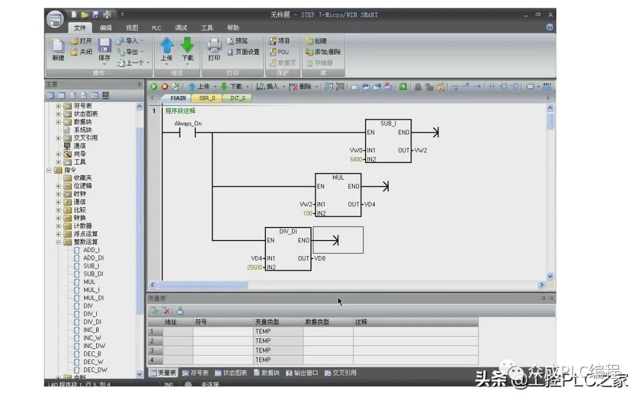Viewport: 641px width, 400px height.
Task: Click the delete row icon in variable table
Action: pyautogui.click(x=166, y=311)
